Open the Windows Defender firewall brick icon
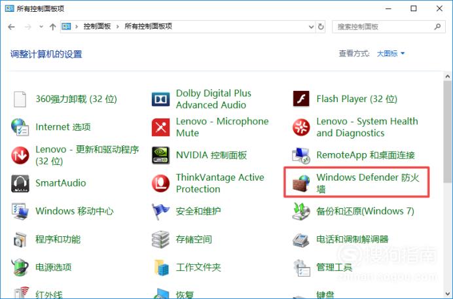Image resolution: width=453 pixels, height=299 pixels. point(301,183)
